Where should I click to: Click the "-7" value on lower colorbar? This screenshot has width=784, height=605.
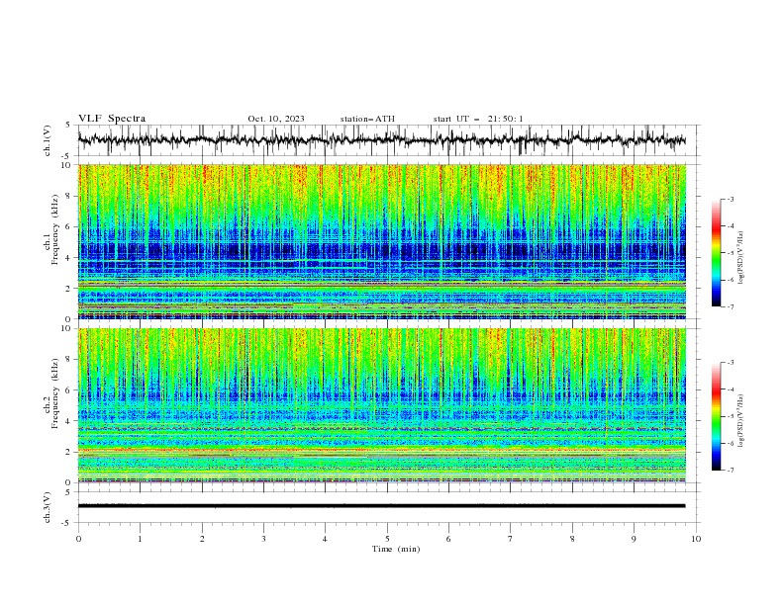(x=730, y=470)
